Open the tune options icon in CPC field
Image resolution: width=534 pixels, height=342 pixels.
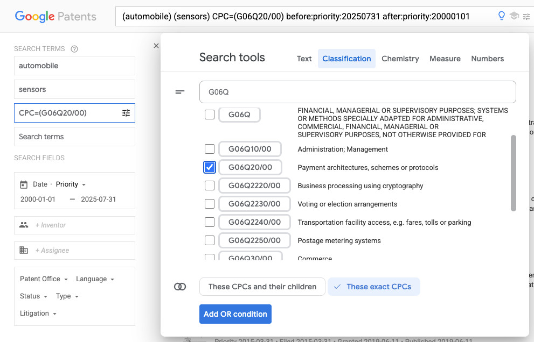[x=126, y=113]
